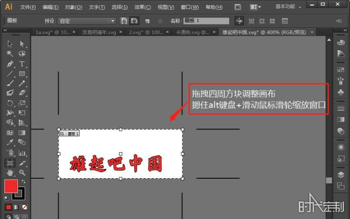Select the Hand tool

point(10,173)
